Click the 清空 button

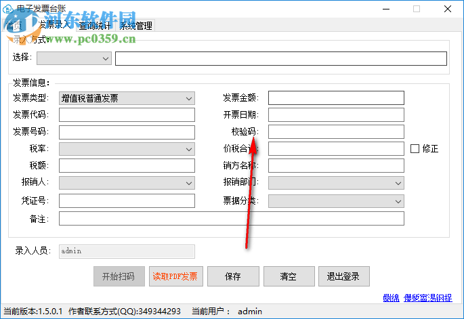[289, 276]
